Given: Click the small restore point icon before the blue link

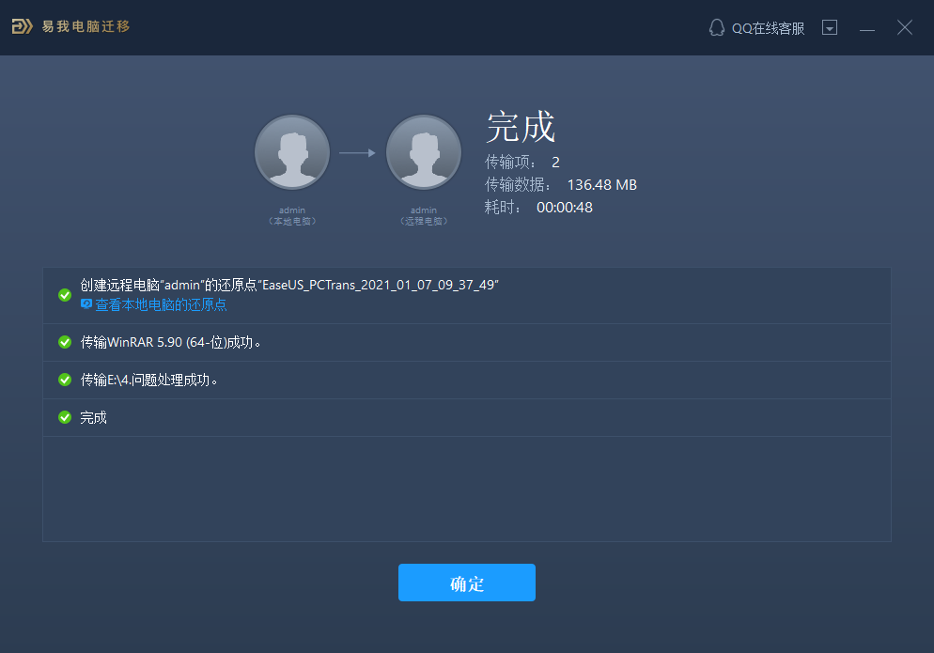Looking at the screenshot, I should [x=86, y=305].
